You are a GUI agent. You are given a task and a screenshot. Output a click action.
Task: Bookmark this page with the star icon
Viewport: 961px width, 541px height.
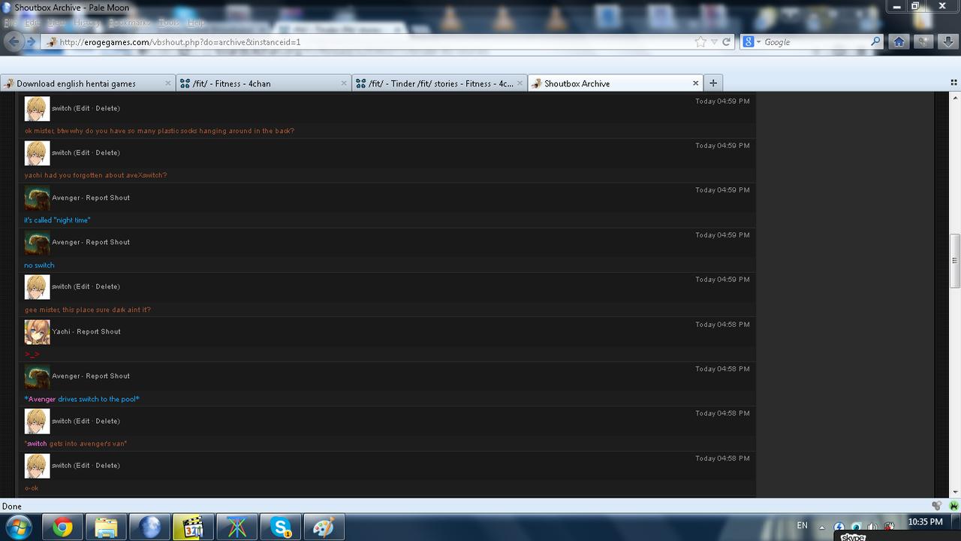pos(700,42)
